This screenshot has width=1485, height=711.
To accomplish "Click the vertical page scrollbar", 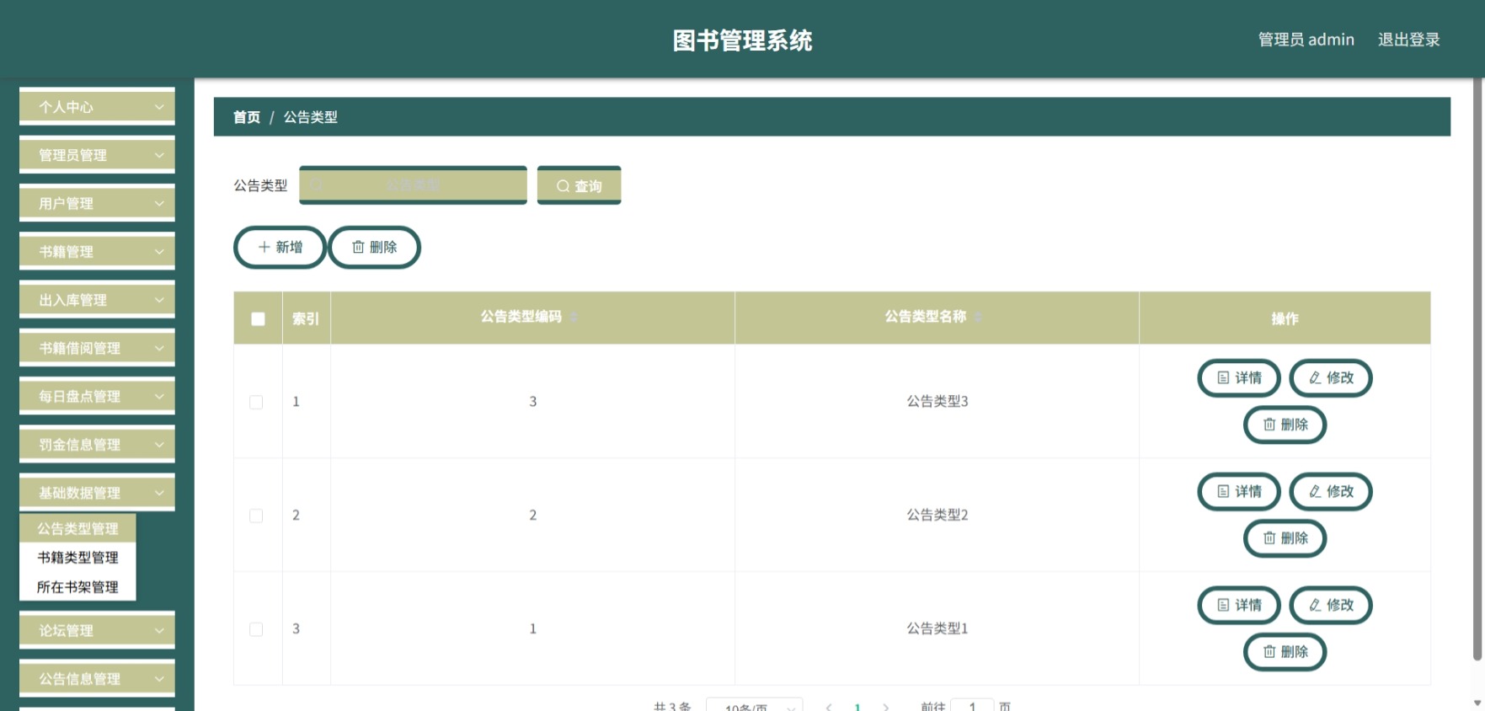I will 1478,371.
